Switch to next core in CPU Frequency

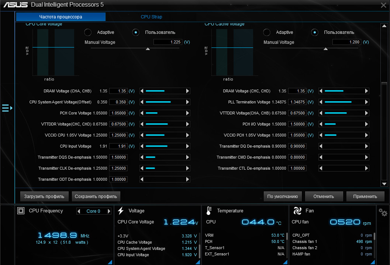click(x=109, y=211)
